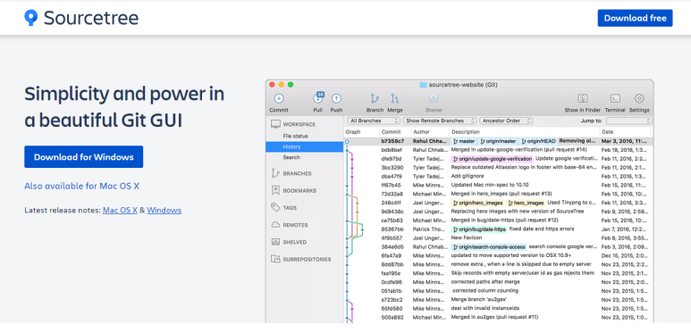Click the Pull icon with badge
The image size is (691, 333).
point(318,98)
